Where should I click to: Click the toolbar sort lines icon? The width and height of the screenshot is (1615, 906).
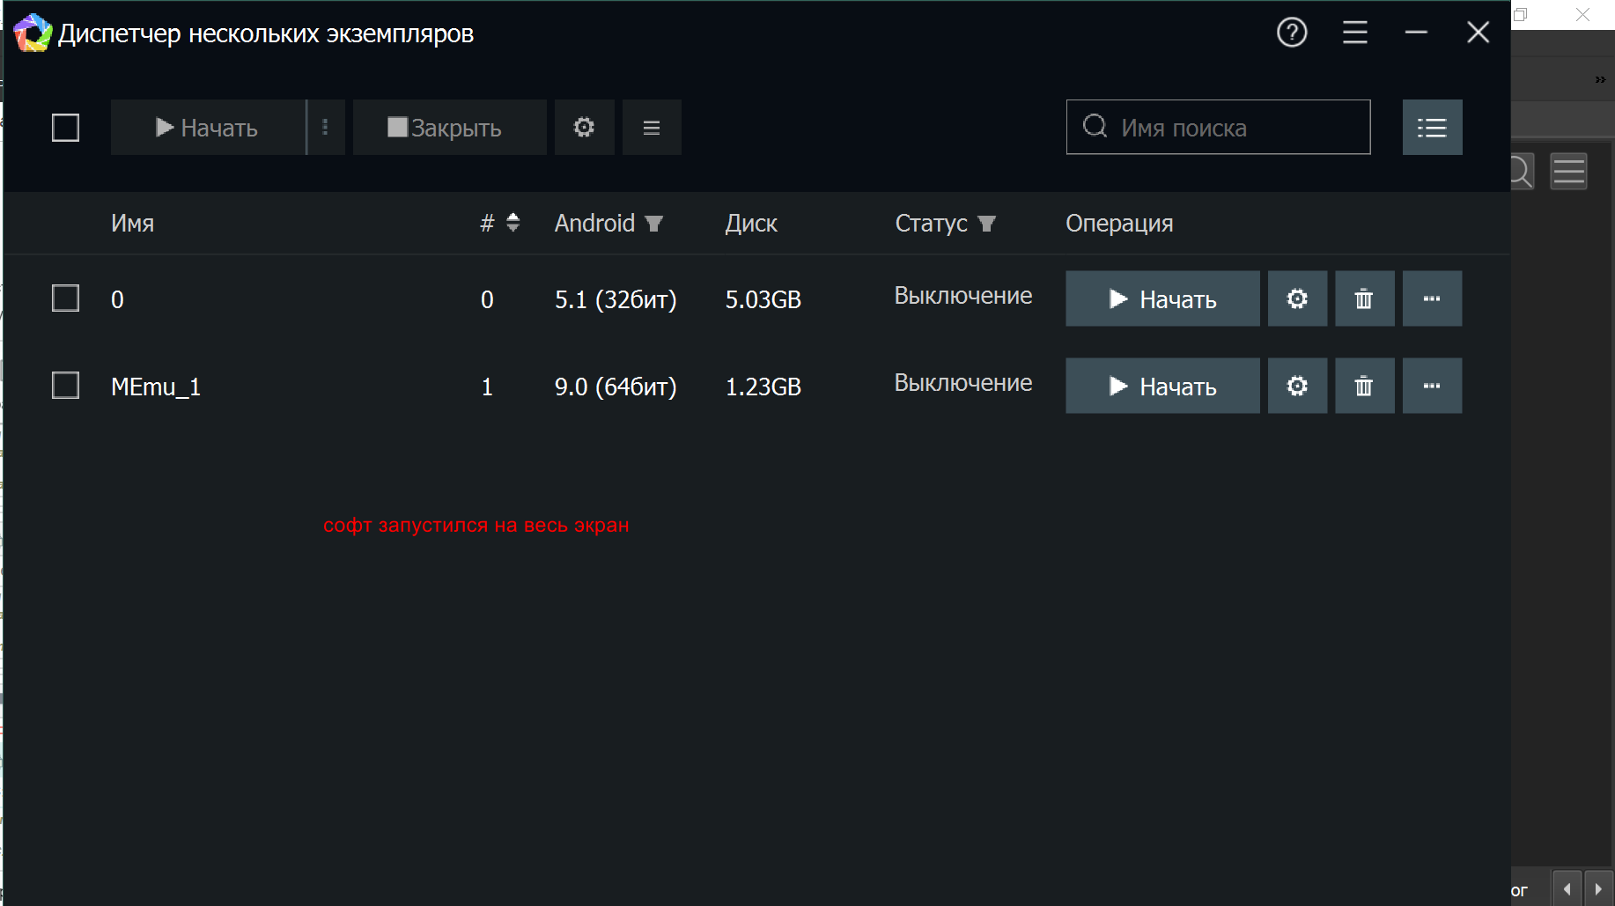coord(652,128)
